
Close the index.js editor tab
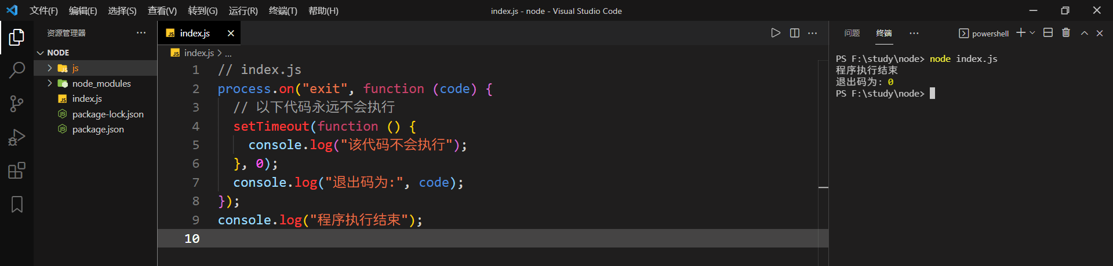click(231, 34)
